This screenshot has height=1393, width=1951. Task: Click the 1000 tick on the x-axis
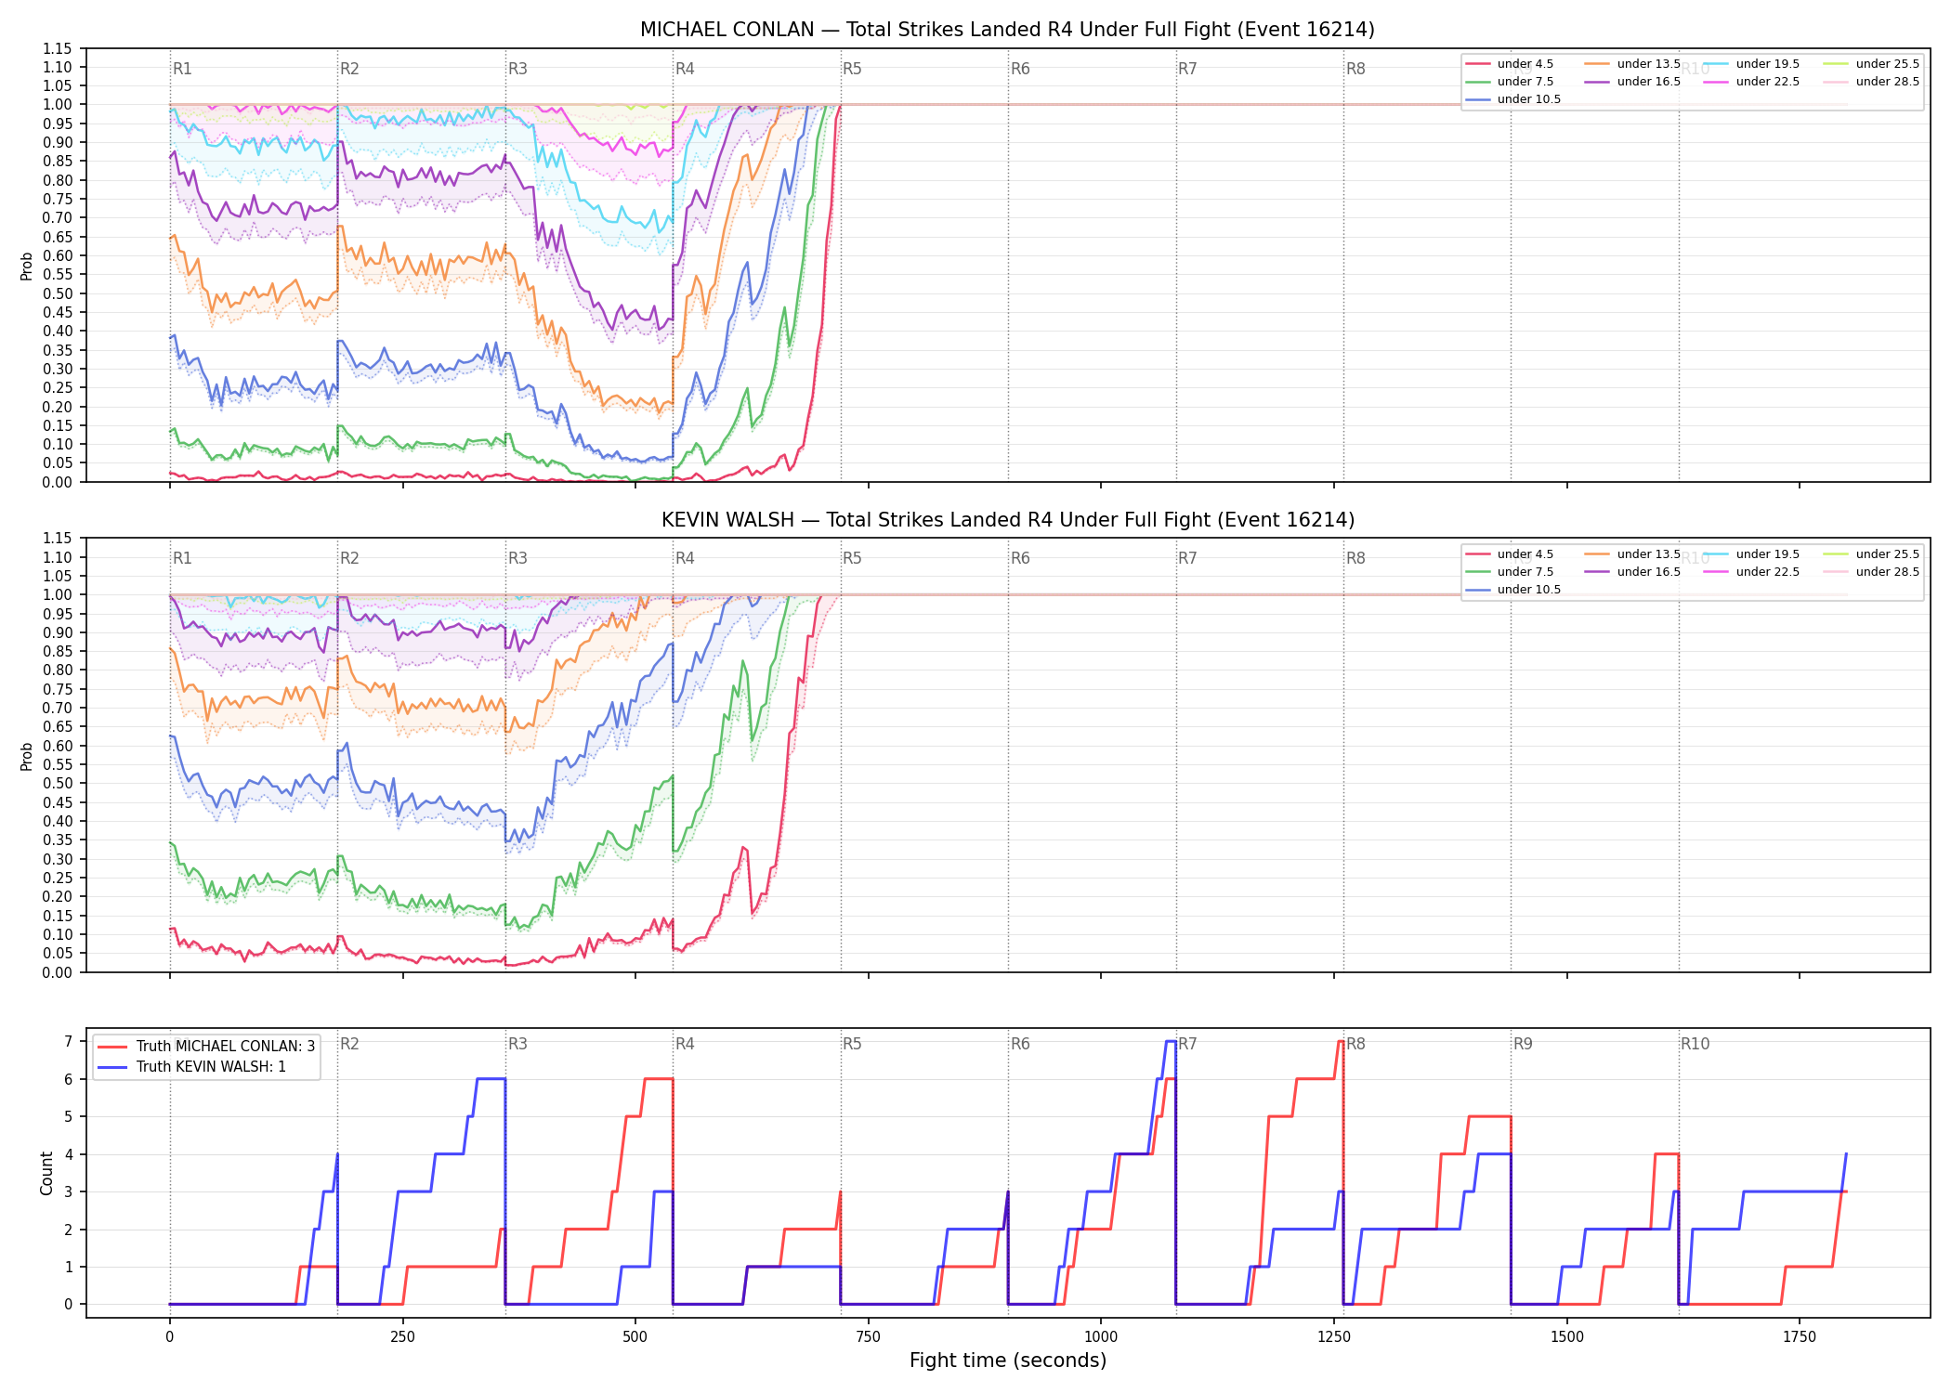(1101, 1337)
